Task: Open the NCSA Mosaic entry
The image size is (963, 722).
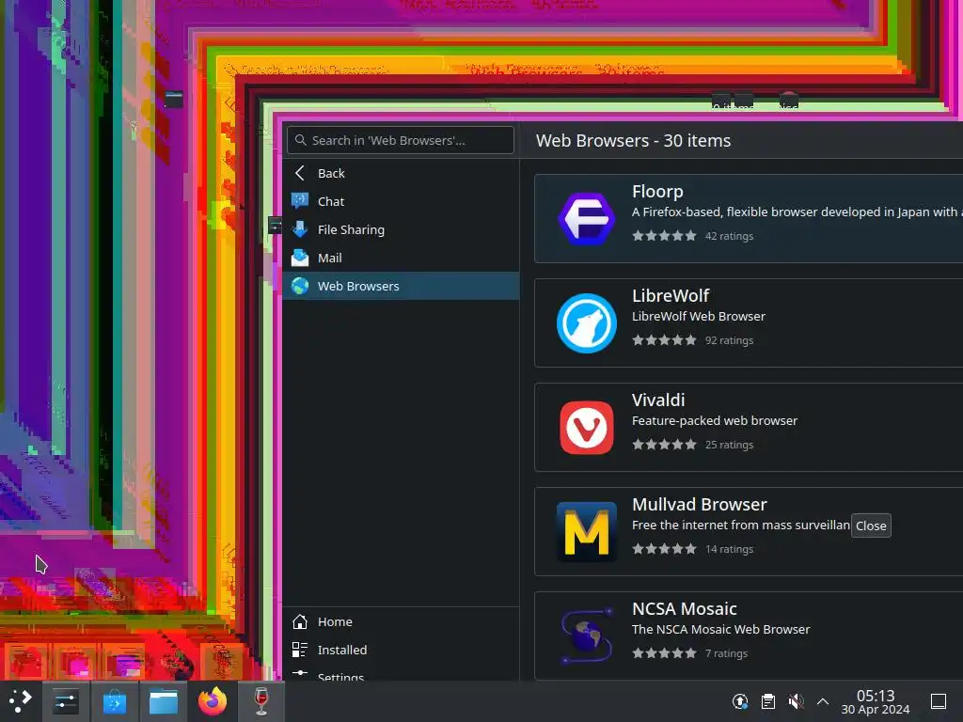Action: (749, 636)
